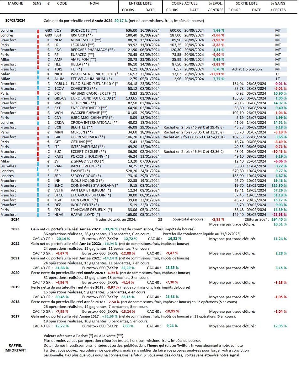Image resolution: width=299 pixels, height=376 pixels.
Task: Click GERRESHEIMER rachat note (108,60 € et 94,80 €)
Action: (194, 137)
